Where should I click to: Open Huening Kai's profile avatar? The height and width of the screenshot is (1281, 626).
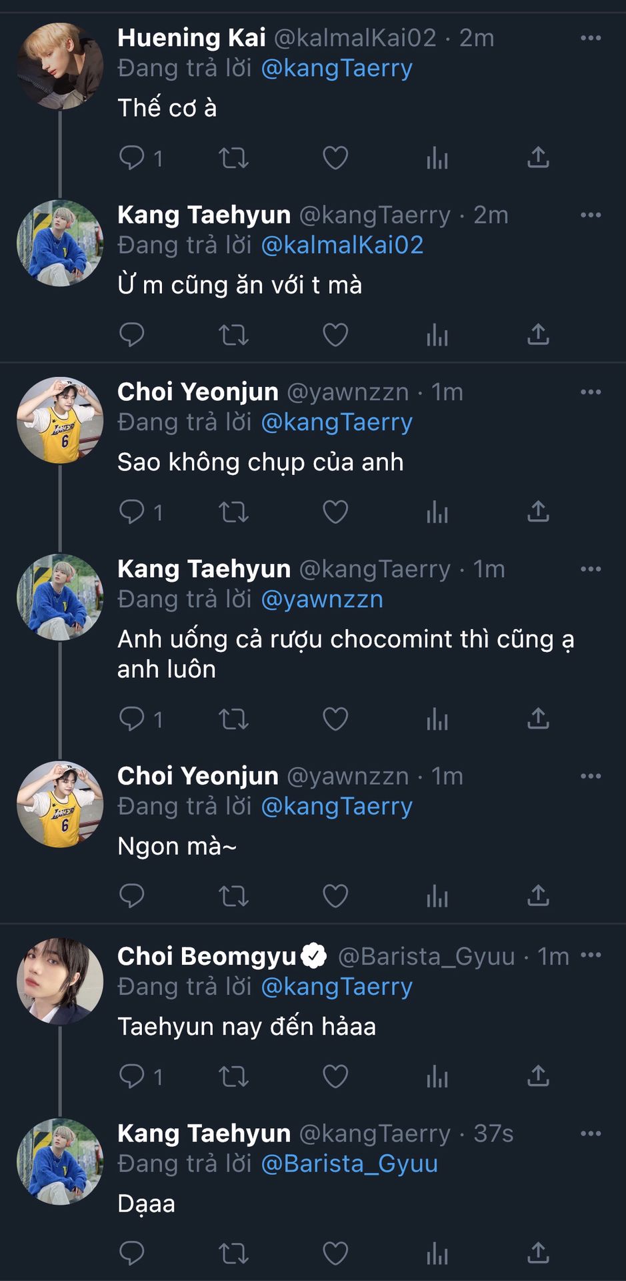pos(60,65)
